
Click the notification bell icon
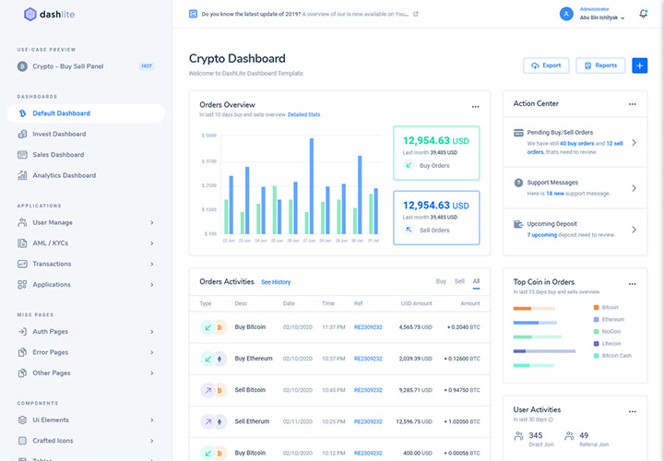tap(643, 14)
